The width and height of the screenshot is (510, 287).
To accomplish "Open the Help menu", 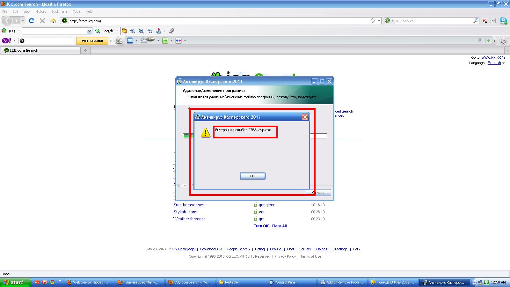I will tap(89, 11).
